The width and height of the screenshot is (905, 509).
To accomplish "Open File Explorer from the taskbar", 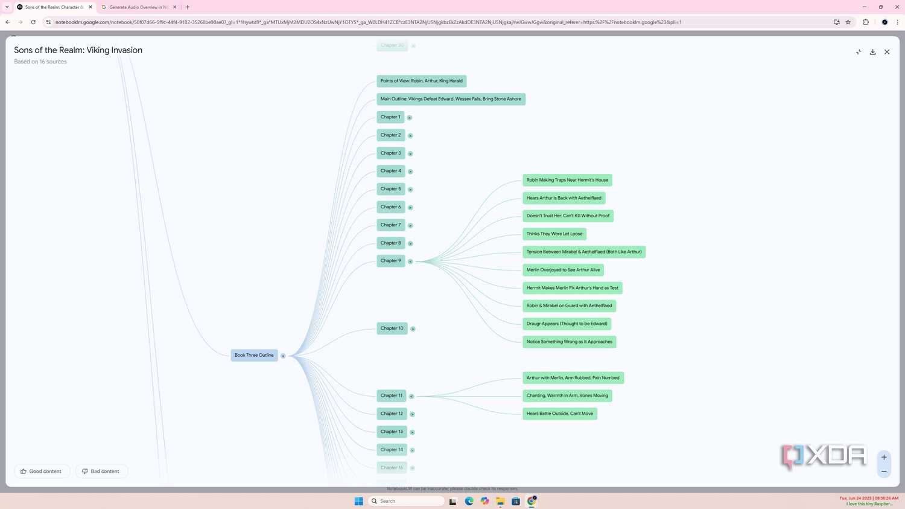I will click(x=500, y=501).
